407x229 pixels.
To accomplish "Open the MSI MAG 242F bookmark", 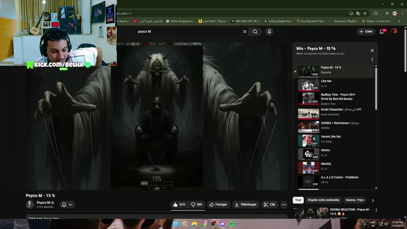I will click(246, 21).
